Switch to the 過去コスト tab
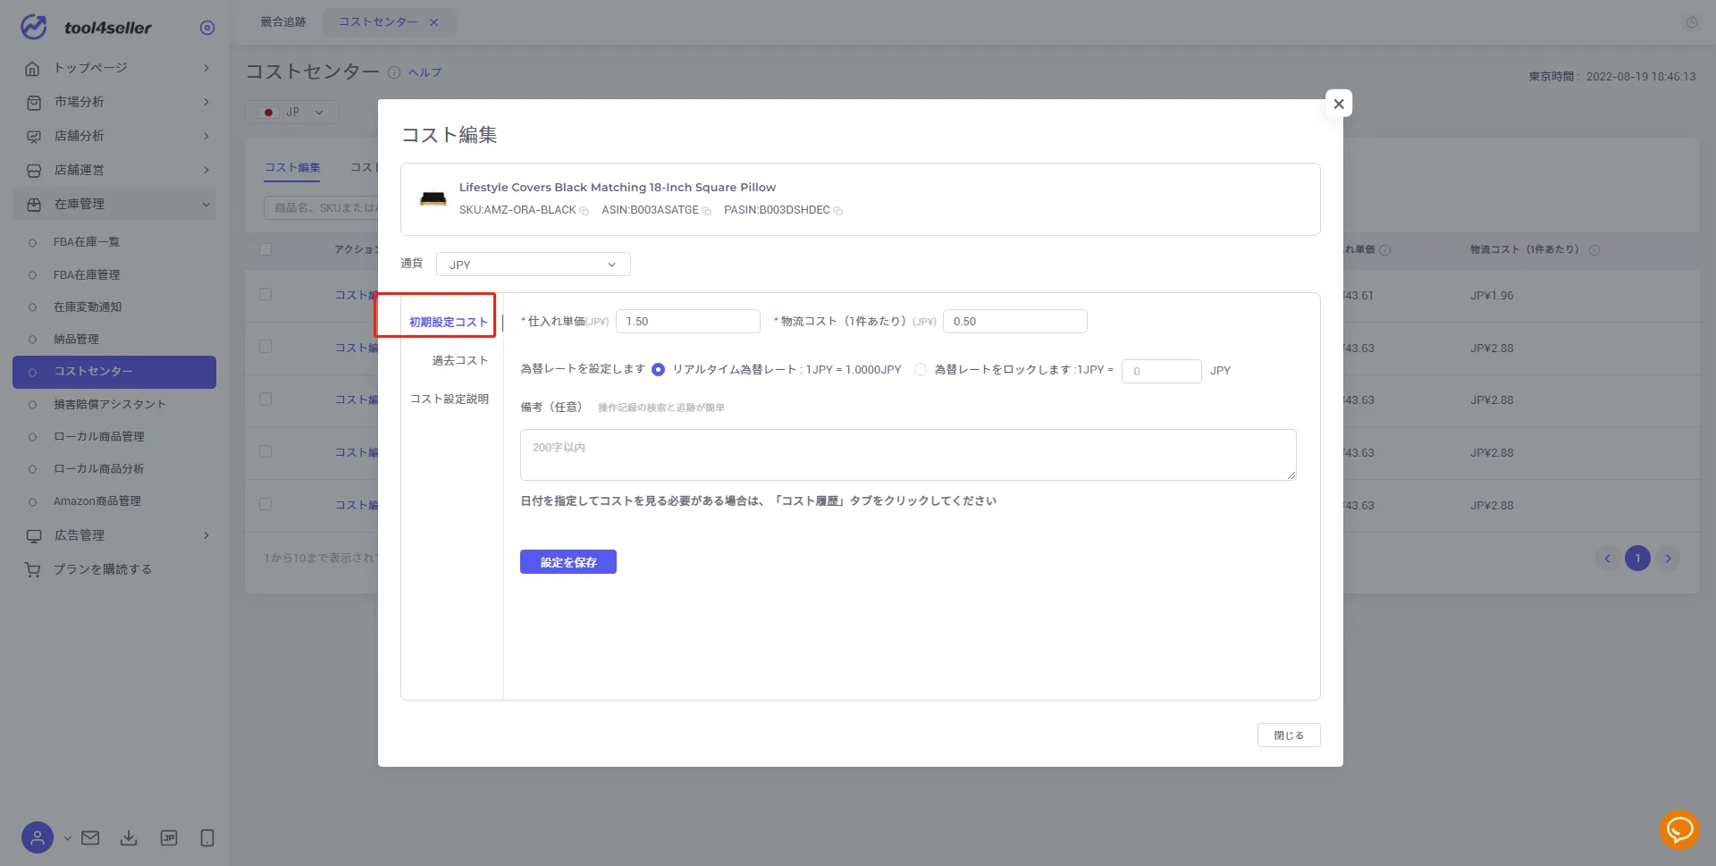Screen dimensions: 1716x866 [x=460, y=360]
